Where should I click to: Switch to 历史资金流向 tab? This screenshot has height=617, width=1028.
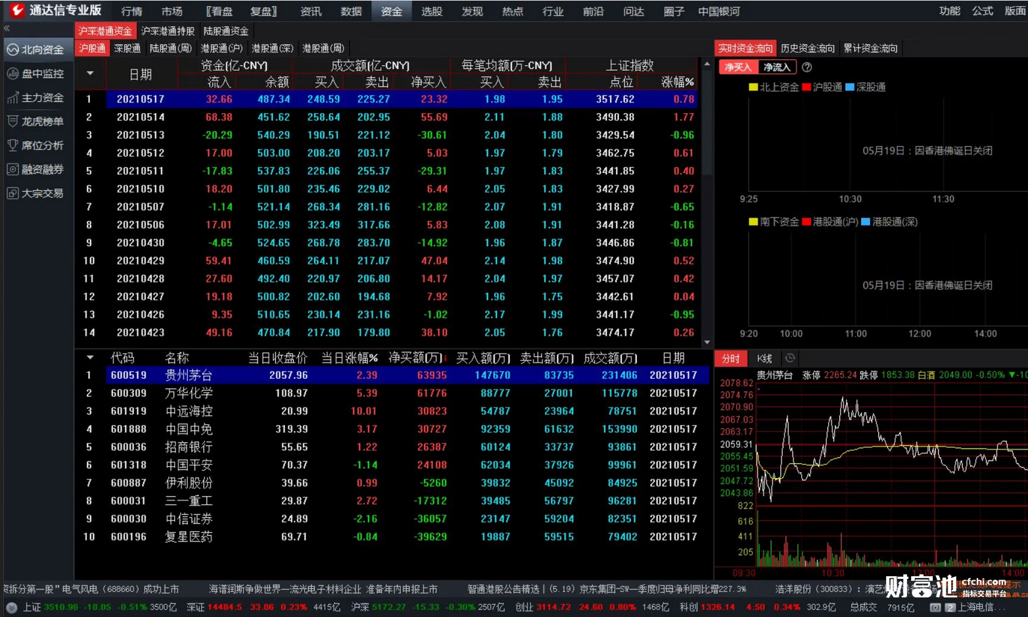(807, 48)
